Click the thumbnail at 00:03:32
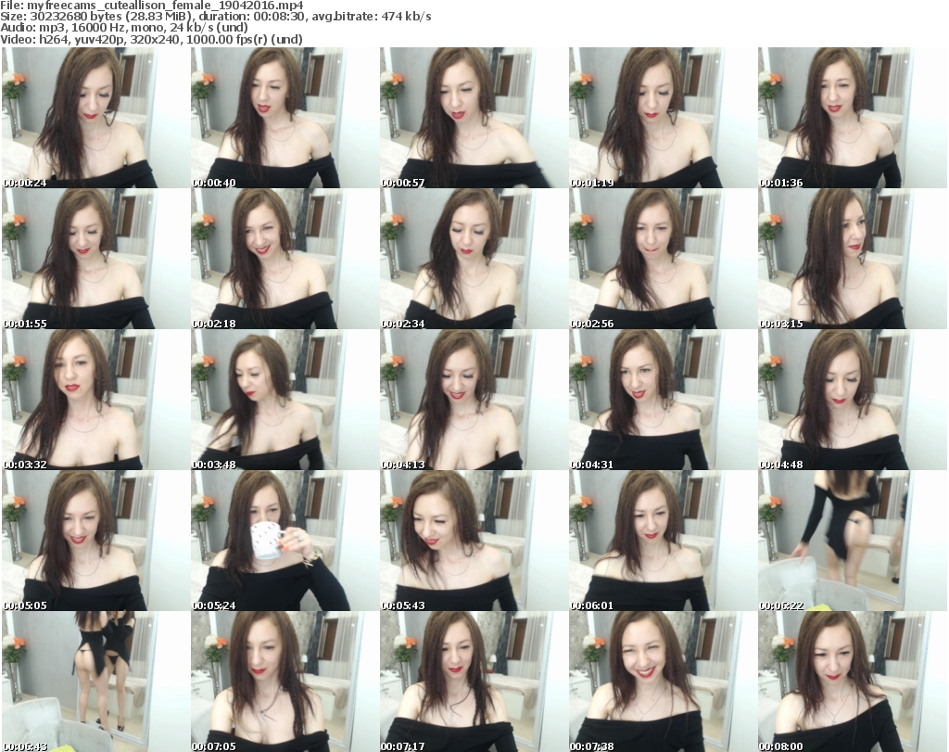This screenshot has height=752, width=949. click(95, 400)
